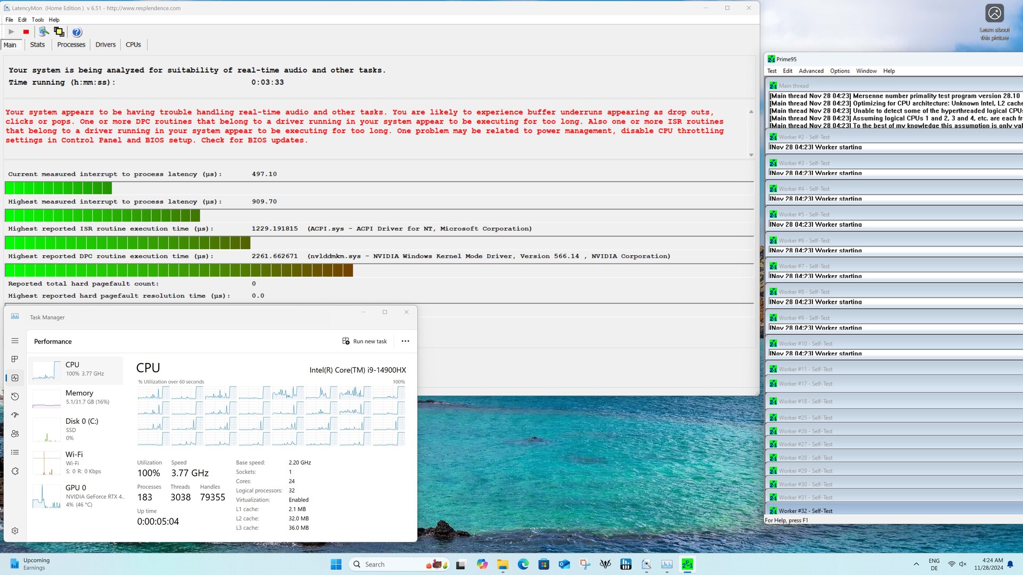Select GPU 0 performance graph
Viewport: 1023px width, 575px height.
[75, 496]
